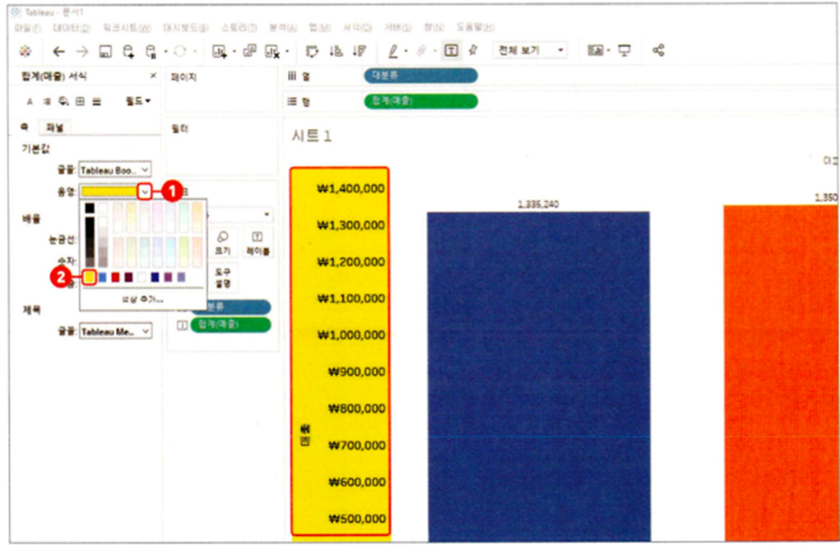Select the Format Borders icon

(80, 101)
